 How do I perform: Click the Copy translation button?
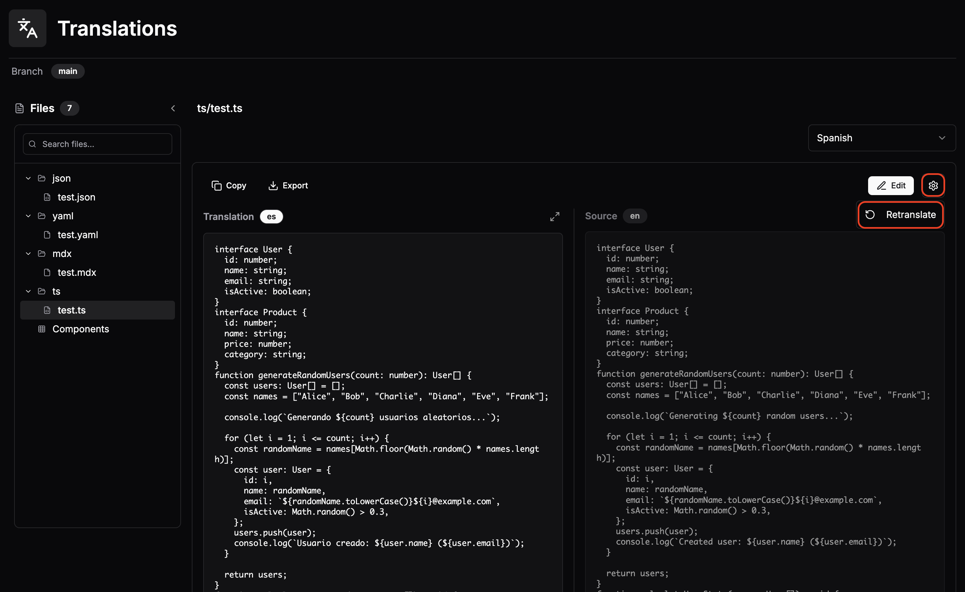coord(229,186)
